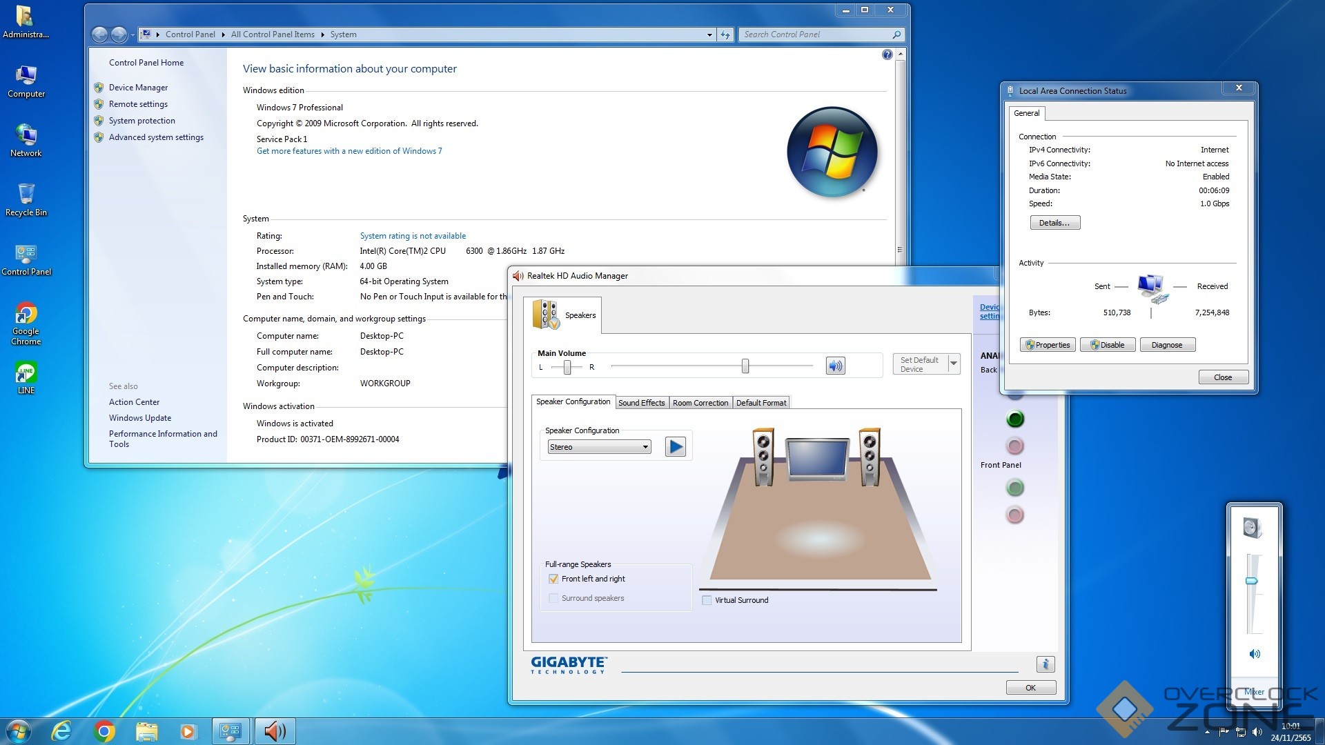This screenshot has height=745, width=1325.
Task: Click the green back panel audio jack
Action: [1015, 419]
